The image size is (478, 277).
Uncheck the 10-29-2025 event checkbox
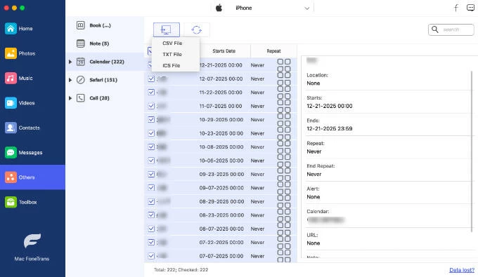151,119
